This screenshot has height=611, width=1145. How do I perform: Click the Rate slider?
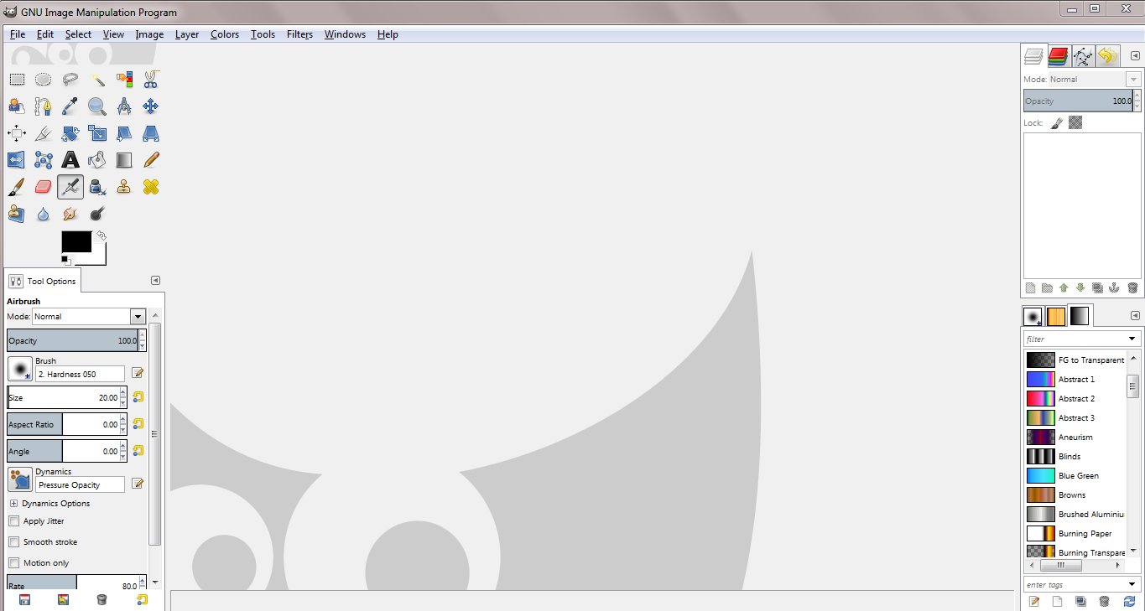pyautogui.click(x=72, y=583)
